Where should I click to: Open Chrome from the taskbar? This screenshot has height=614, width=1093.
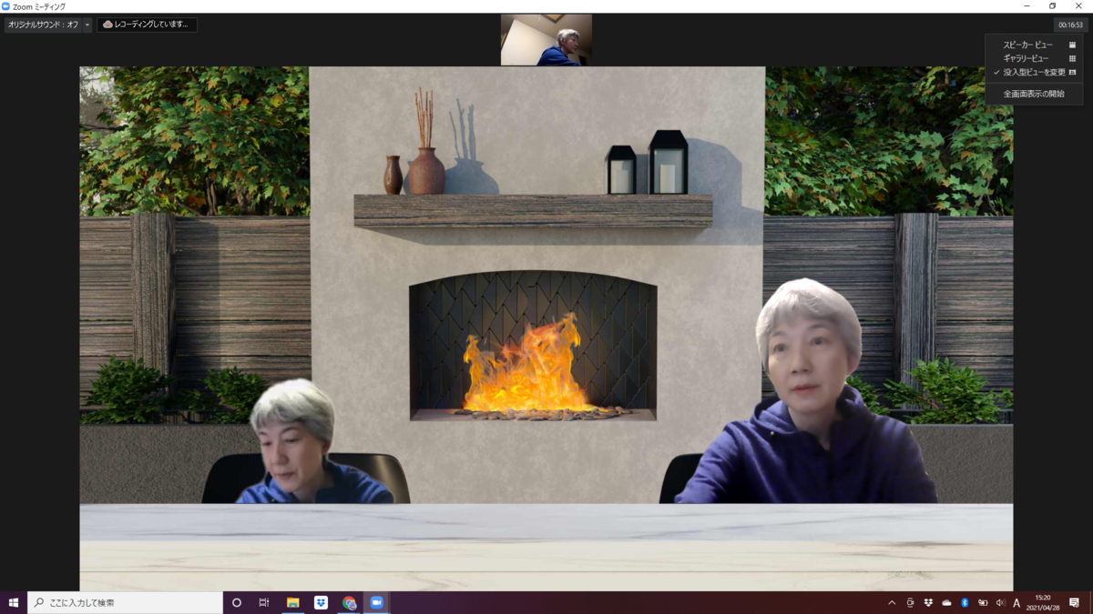(350, 602)
